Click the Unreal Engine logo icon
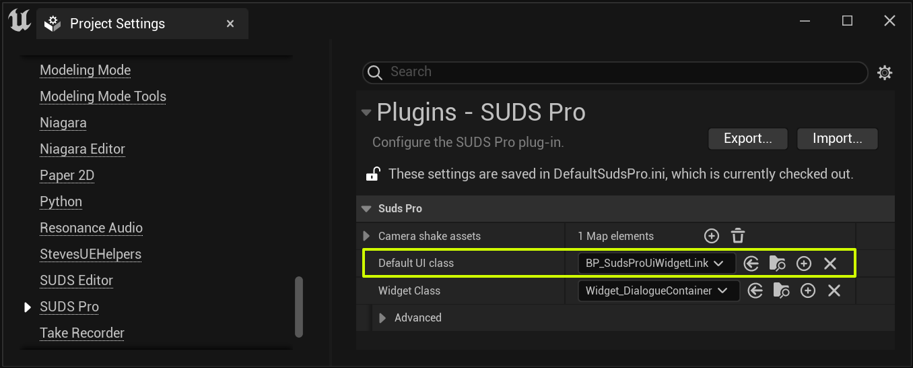The width and height of the screenshot is (913, 368). pos(19,21)
